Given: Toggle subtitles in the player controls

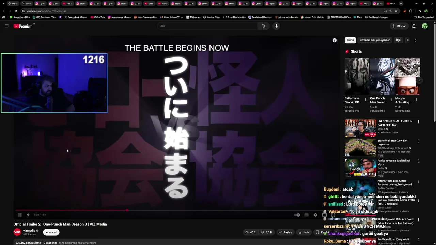Looking at the screenshot, I should [x=306, y=215].
